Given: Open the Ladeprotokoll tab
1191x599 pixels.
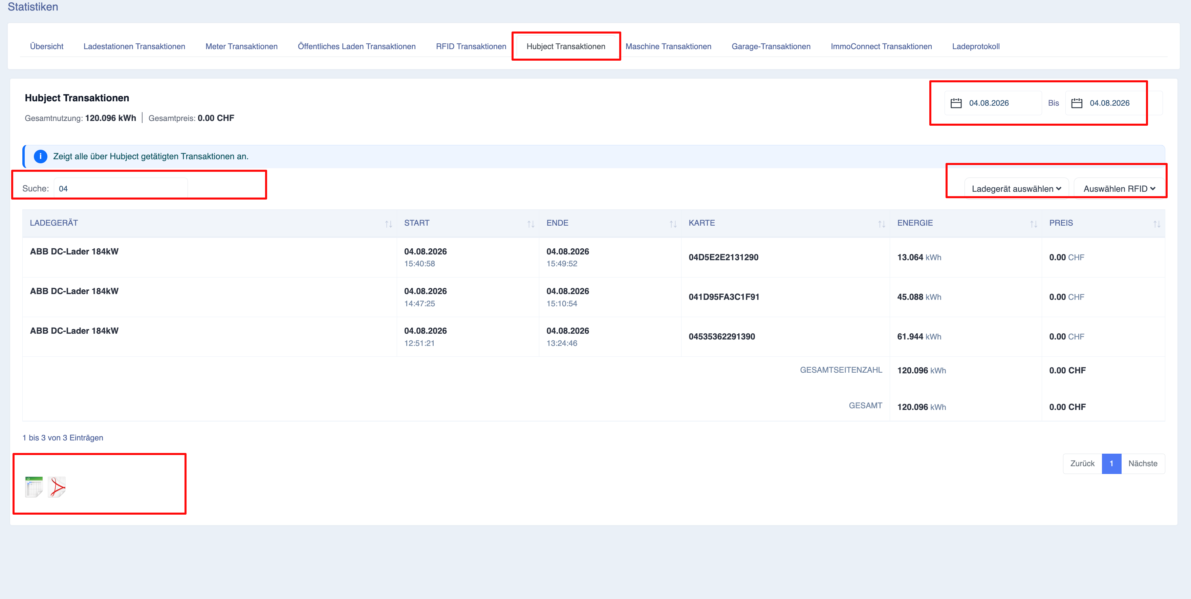Looking at the screenshot, I should (x=976, y=46).
